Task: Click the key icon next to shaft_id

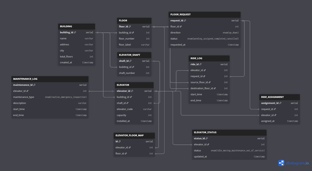Action: 130,61
